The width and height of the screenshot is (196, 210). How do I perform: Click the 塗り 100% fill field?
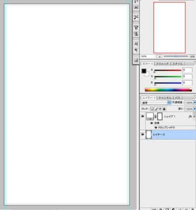pyautogui.click(x=189, y=109)
